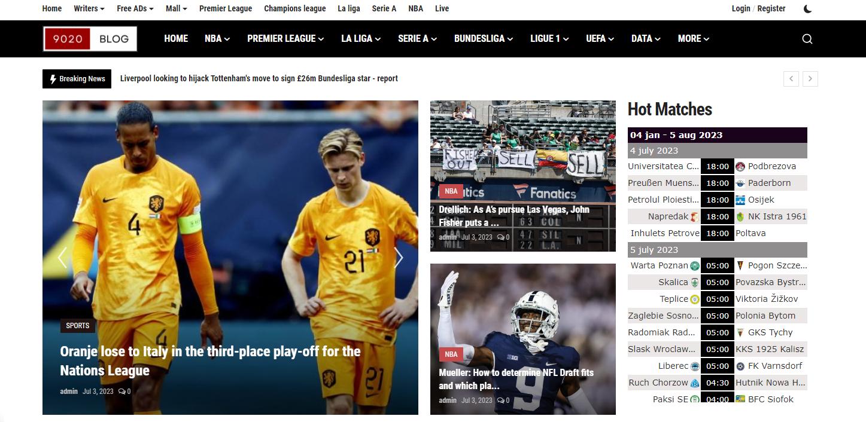Open the Liverpool hijack Tottenham headline
The image size is (866, 422).
click(x=259, y=78)
